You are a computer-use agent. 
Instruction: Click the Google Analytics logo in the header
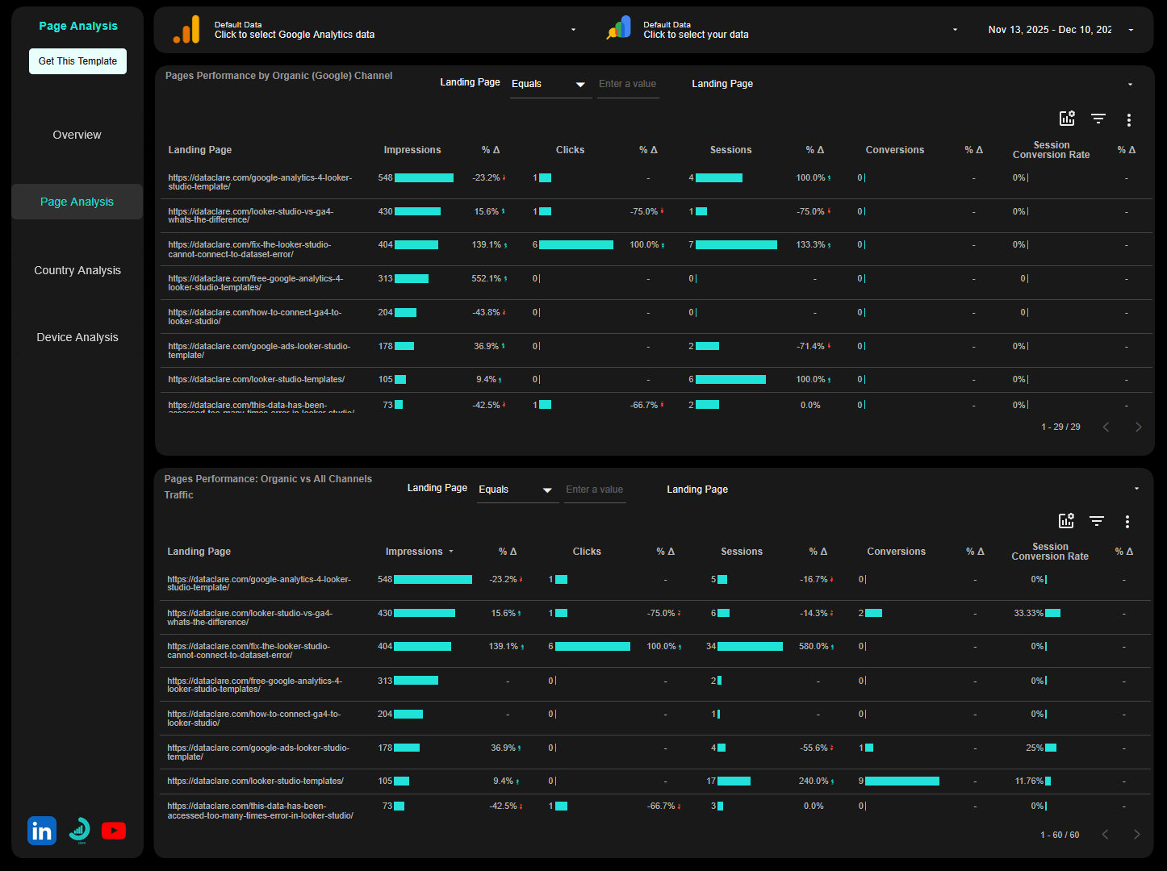pyautogui.click(x=186, y=29)
